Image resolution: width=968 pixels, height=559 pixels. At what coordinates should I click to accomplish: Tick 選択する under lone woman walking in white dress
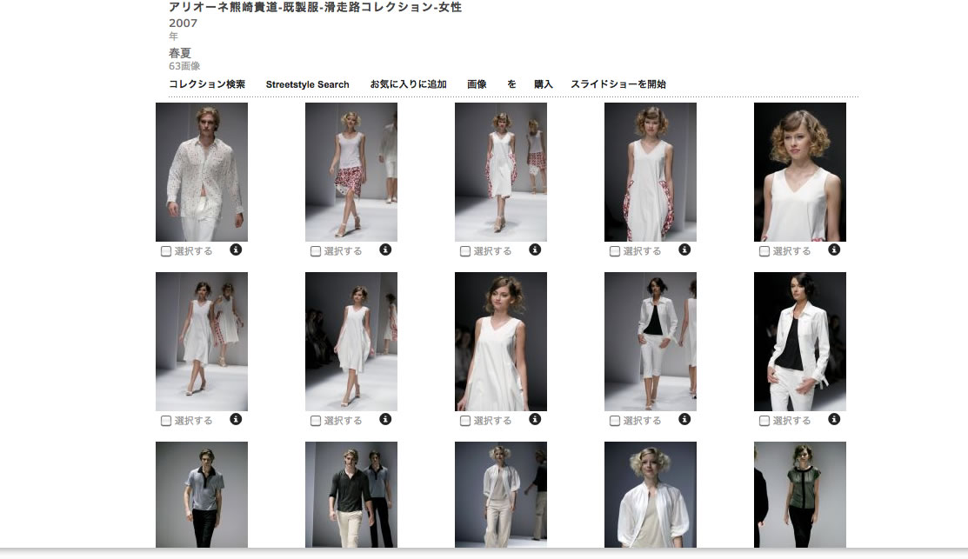point(316,421)
